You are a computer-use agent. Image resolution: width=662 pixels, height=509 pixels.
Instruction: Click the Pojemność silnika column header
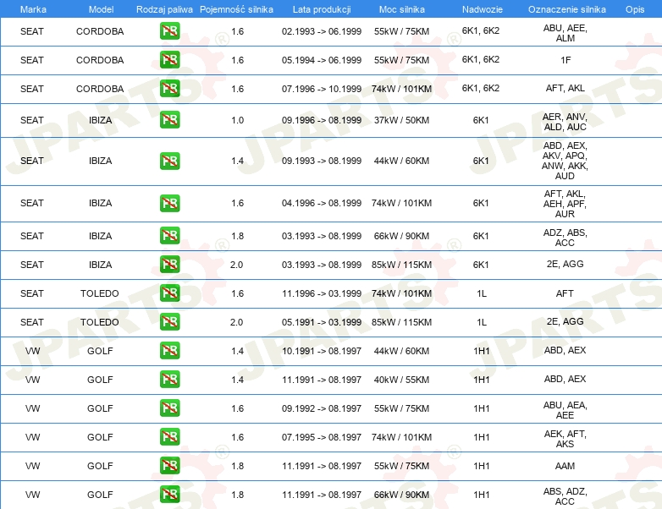[236, 9]
